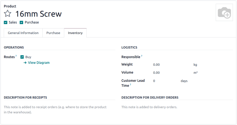Edit the Weight value field

[171, 65]
